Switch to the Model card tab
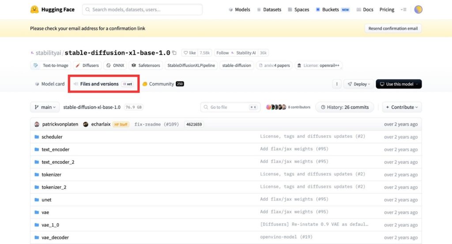The width and height of the screenshot is (452, 244). pyautogui.click(x=49, y=84)
